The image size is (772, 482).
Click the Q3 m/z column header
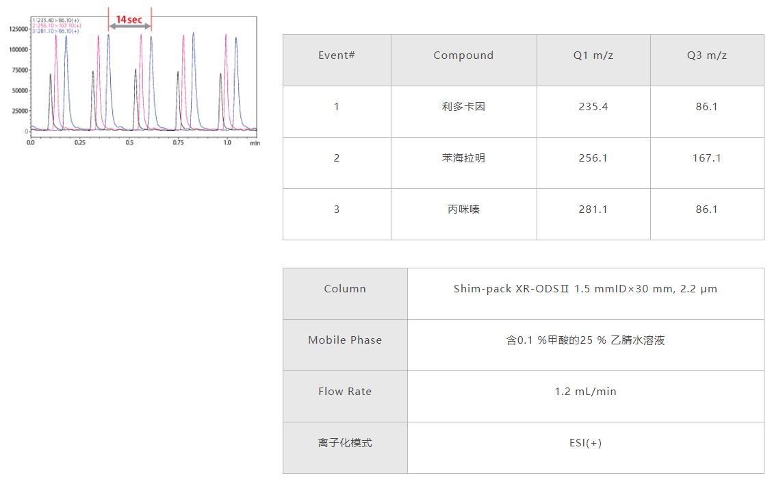[x=707, y=55]
